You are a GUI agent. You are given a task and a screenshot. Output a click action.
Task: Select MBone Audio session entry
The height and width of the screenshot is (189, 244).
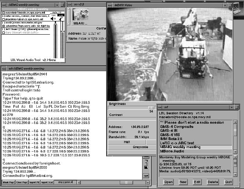[173, 151]
